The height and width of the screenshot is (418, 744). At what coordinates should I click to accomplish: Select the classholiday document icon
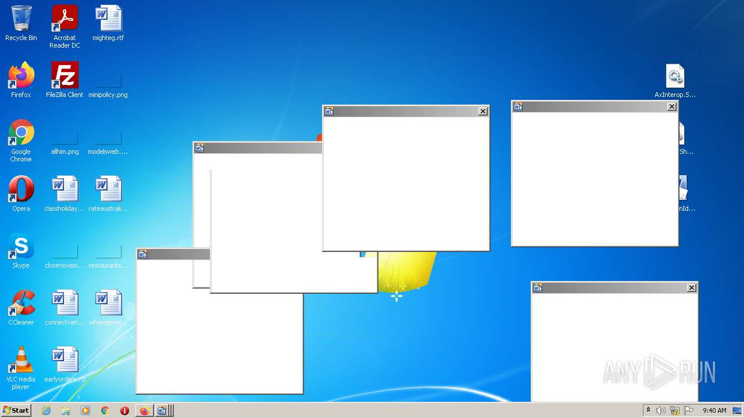tap(65, 194)
